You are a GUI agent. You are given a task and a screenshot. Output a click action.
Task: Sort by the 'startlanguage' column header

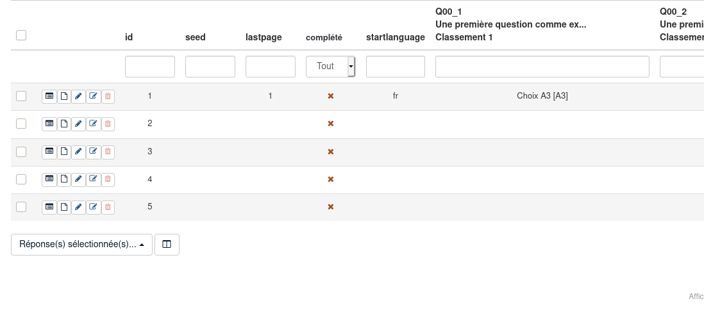pyautogui.click(x=396, y=37)
